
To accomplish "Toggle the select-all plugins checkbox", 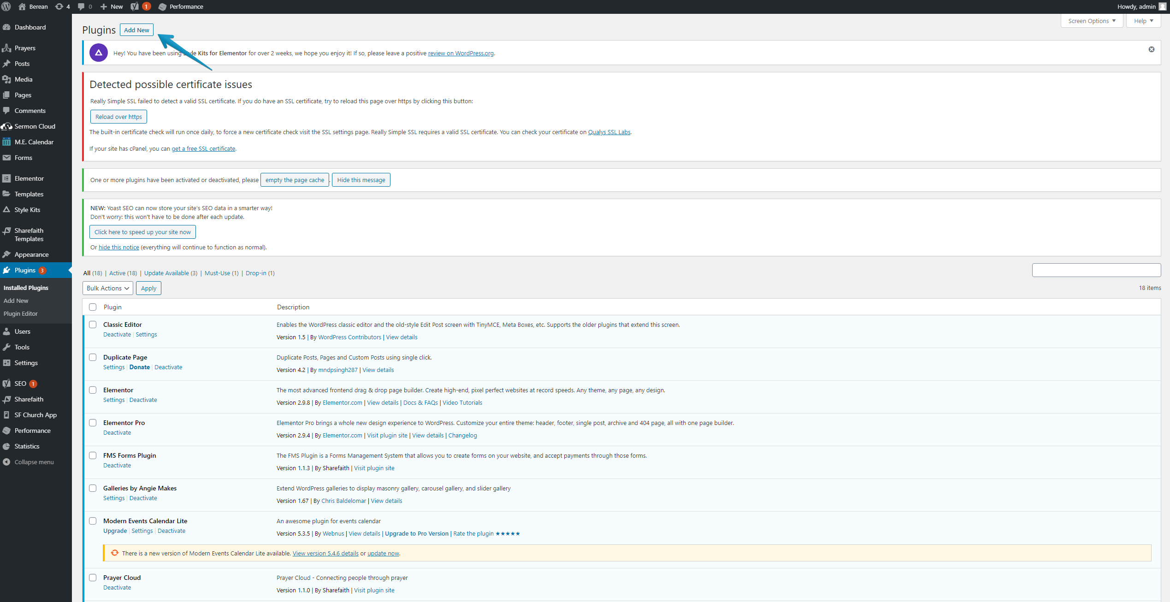I will [x=93, y=307].
